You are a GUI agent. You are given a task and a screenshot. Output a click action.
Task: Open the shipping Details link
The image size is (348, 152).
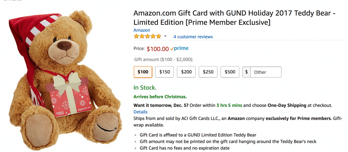tap(140, 112)
